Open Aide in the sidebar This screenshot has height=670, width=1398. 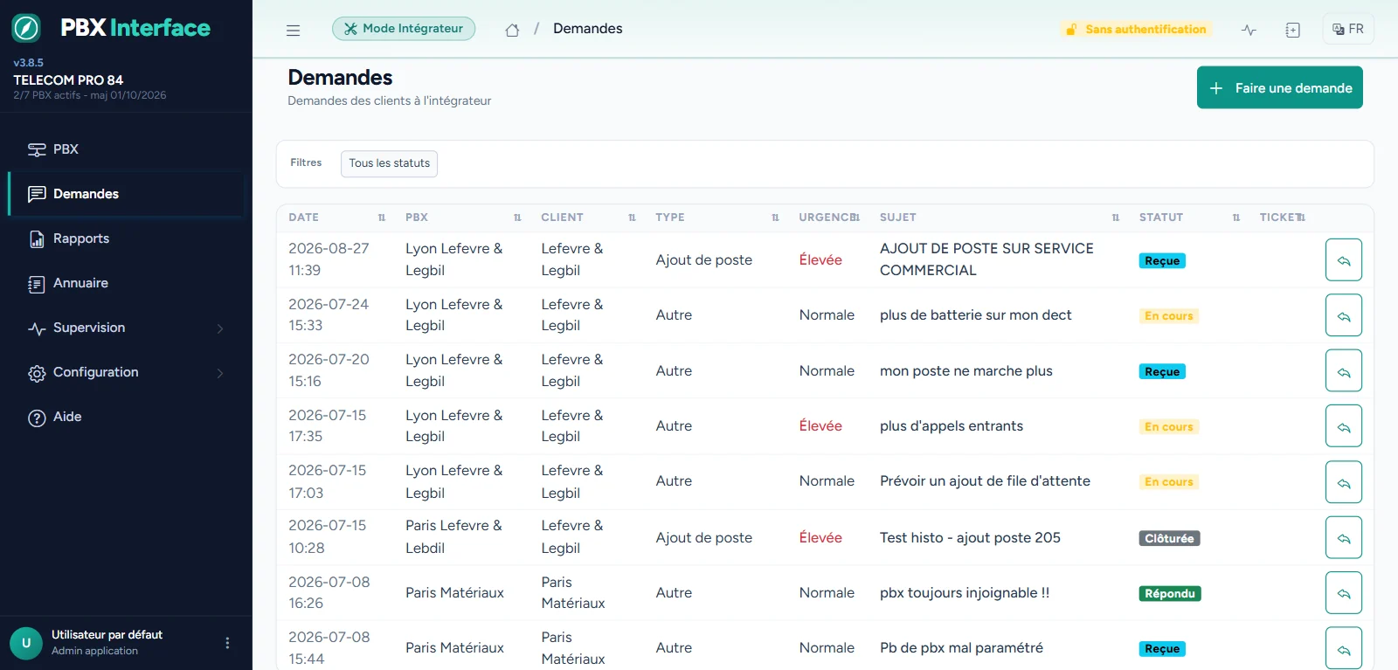coord(127,417)
